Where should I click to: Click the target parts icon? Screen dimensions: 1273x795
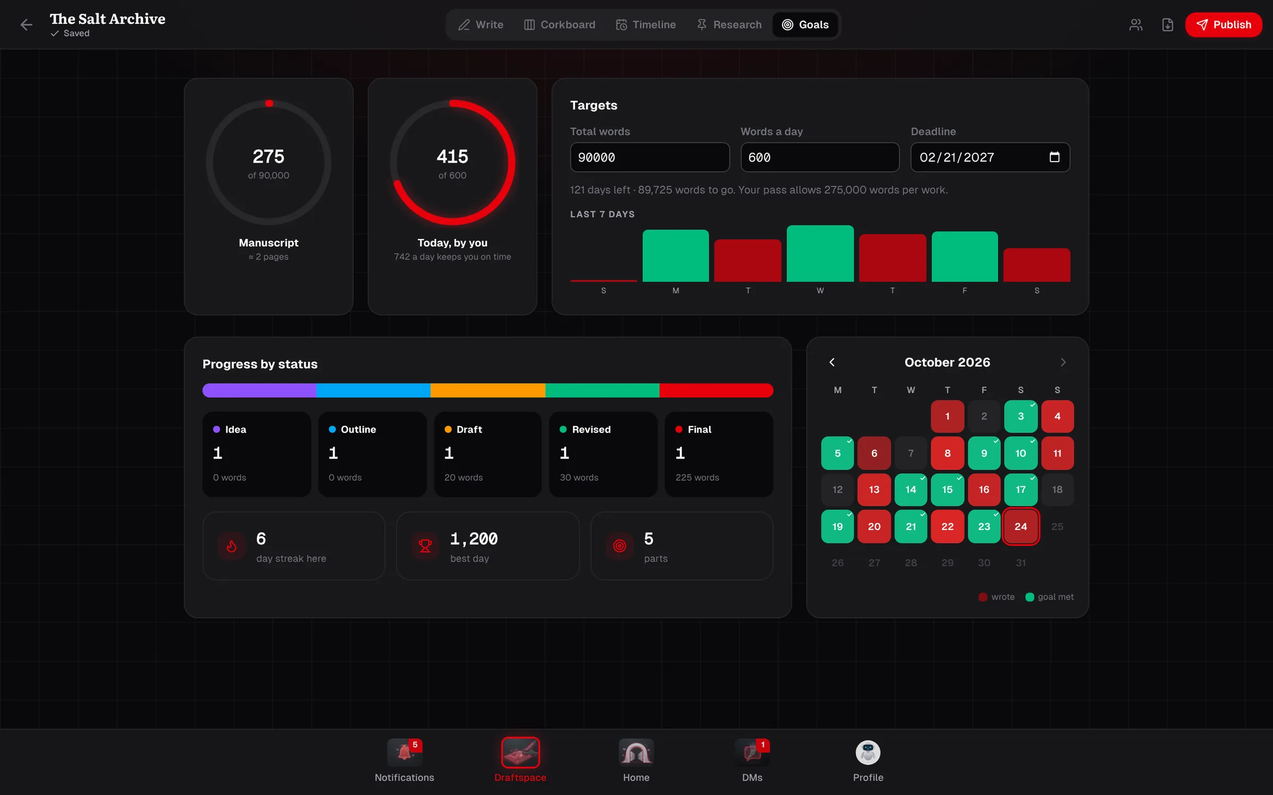pyautogui.click(x=620, y=546)
